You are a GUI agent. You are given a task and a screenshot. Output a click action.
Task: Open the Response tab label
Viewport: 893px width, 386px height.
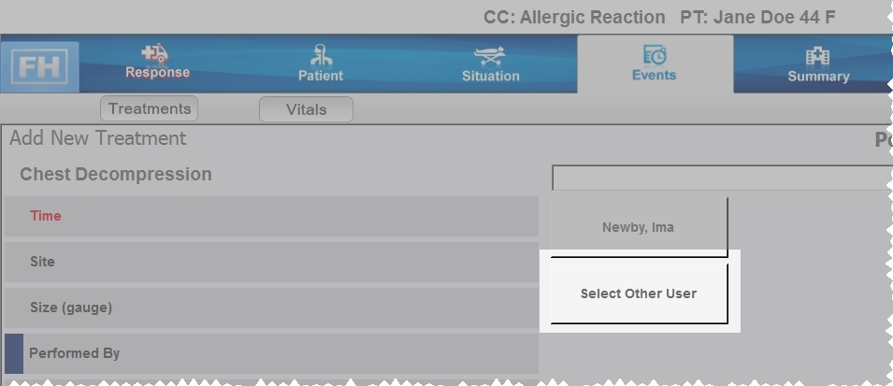click(x=158, y=72)
